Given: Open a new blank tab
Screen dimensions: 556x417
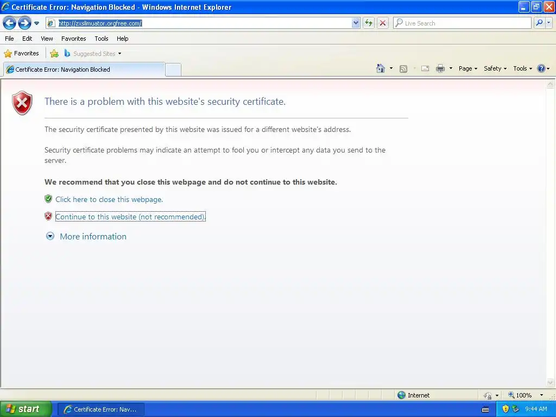Looking at the screenshot, I should 173,69.
